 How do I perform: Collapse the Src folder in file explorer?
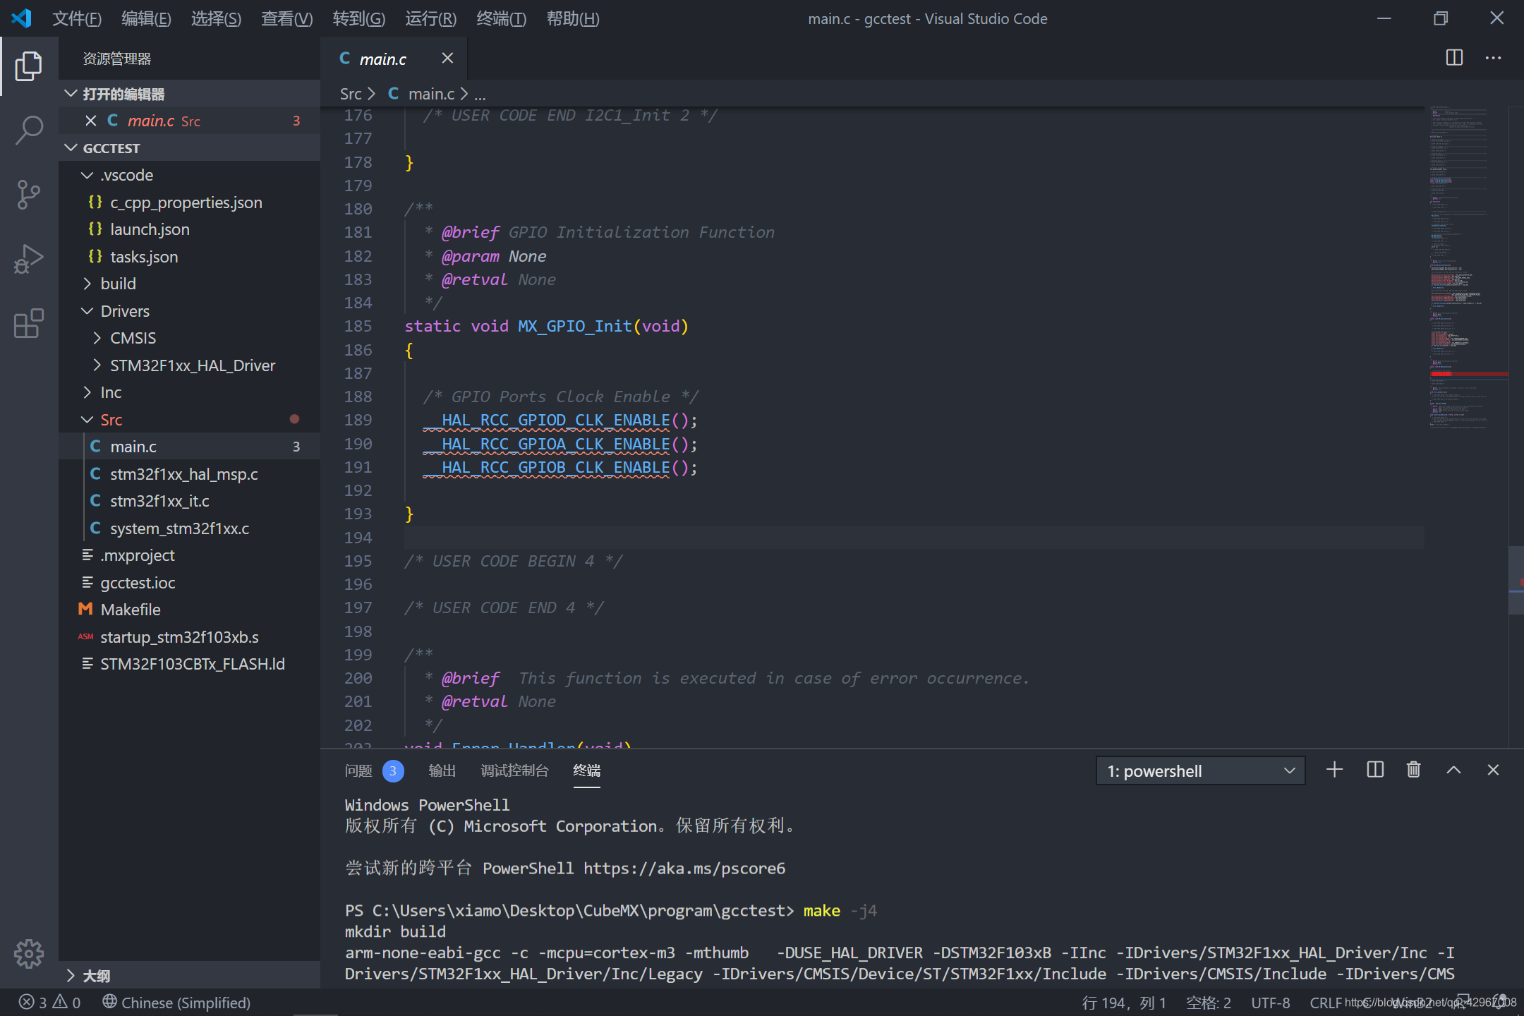click(x=90, y=418)
